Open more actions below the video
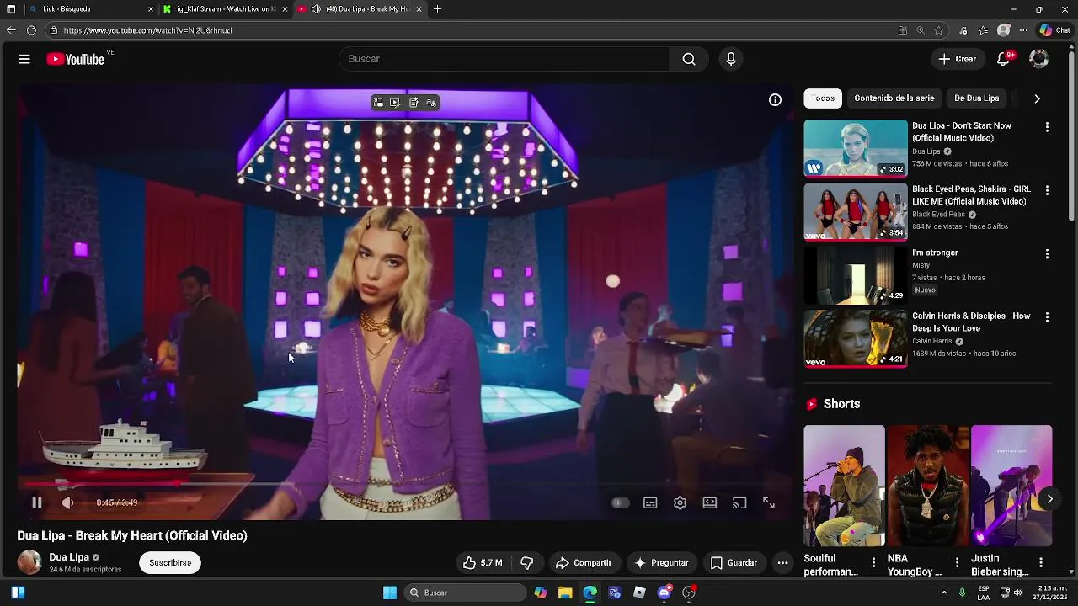The height and width of the screenshot is (606, 1078). [x=782, y=563]
